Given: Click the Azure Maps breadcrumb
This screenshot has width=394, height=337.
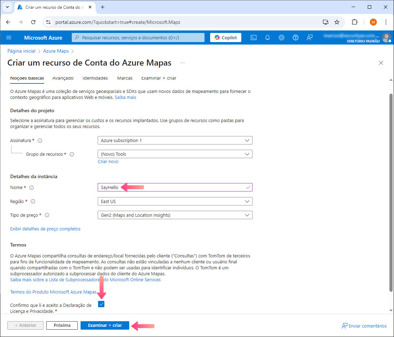Looking at the screenshot, I should point(56,51).
